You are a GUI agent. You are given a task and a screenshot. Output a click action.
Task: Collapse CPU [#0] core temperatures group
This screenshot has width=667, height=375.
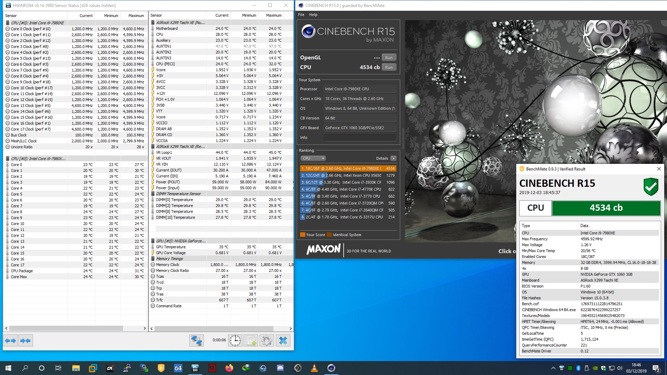click(8, 159)
